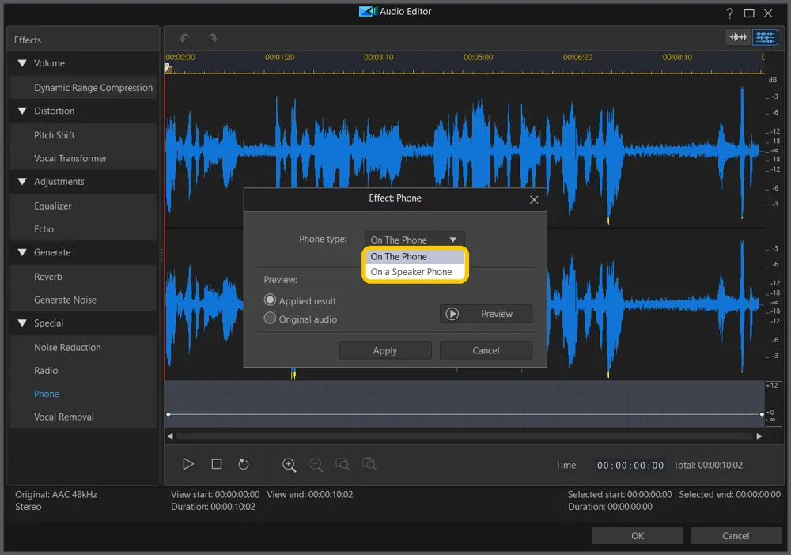Click the loop playback icon
This screenshot has height=555, width=791.
point(244,464)
